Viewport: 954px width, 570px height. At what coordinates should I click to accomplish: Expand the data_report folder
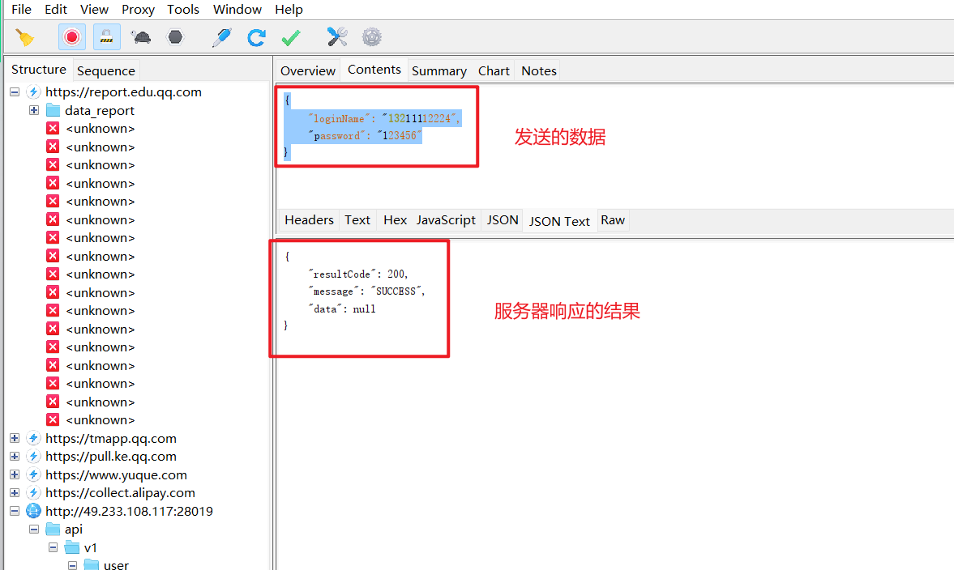tap(34, 111)
